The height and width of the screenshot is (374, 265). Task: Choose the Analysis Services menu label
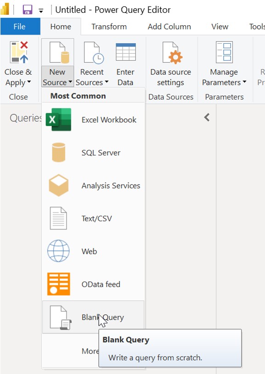click(x=111, y=185)
